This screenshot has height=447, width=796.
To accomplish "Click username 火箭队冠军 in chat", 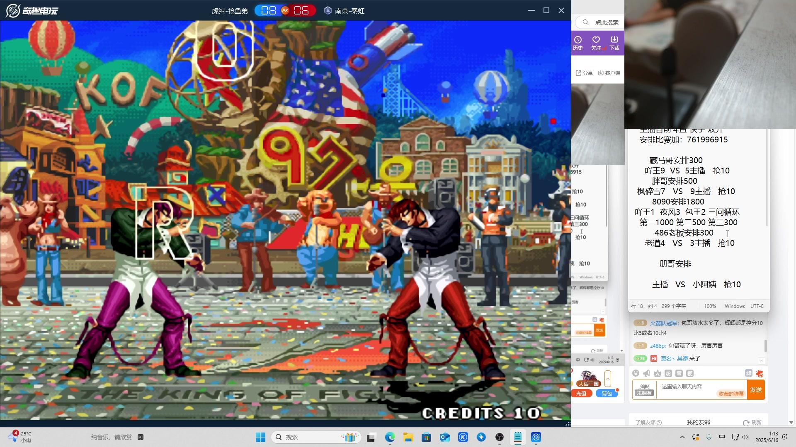I will point(664,323).
